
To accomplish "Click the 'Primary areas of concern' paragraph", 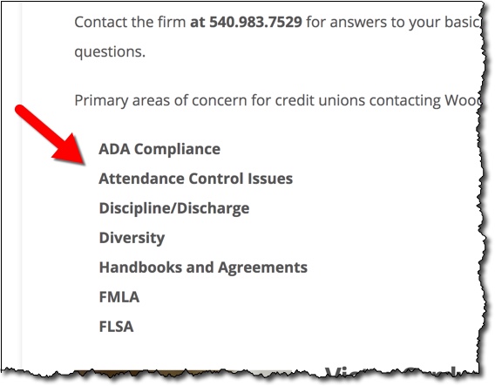I will pyautogui.click(x=278, y=101).
